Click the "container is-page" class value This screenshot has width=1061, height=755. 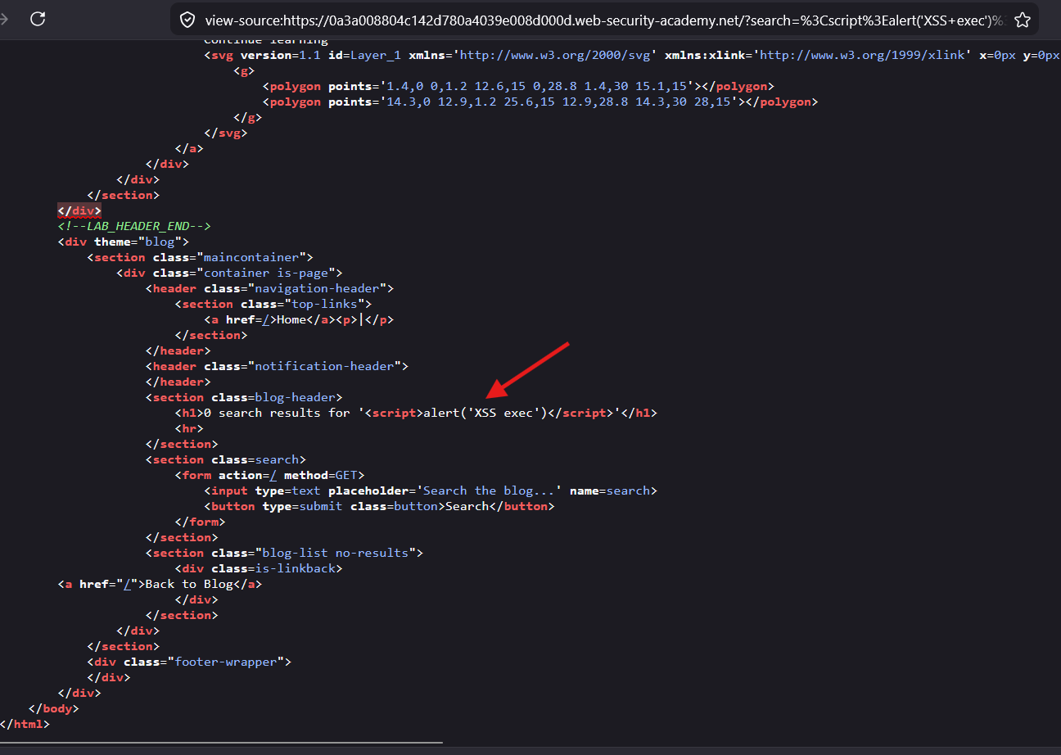269,273
